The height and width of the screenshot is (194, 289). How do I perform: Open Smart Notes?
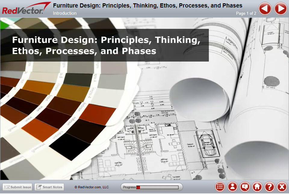(49, 187)
